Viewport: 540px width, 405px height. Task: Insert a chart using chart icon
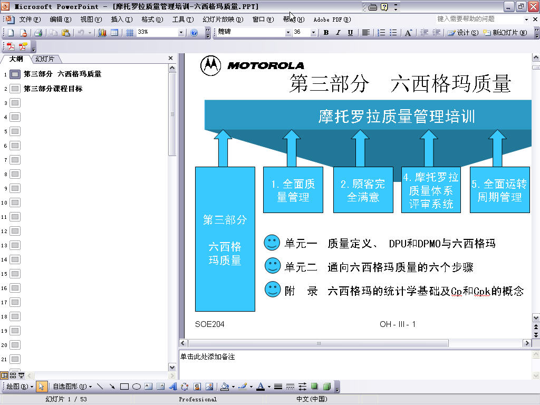(x=102, y=33)
